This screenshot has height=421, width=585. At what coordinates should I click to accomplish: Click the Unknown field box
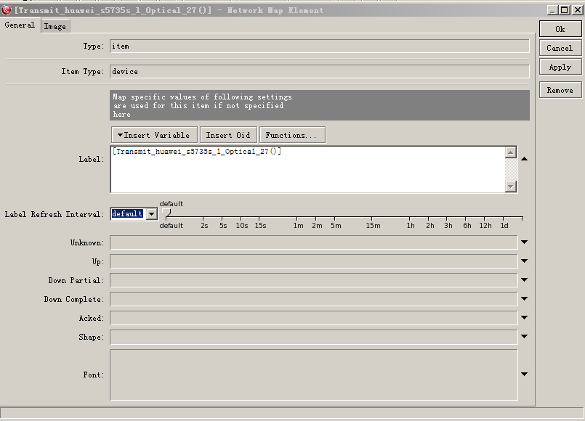(x=314, y=242)
